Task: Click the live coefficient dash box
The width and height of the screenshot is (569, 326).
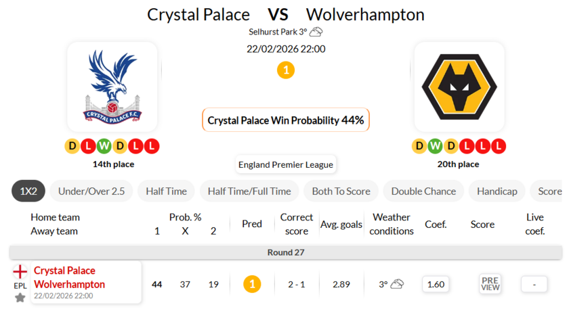Action: click(534, 284)
